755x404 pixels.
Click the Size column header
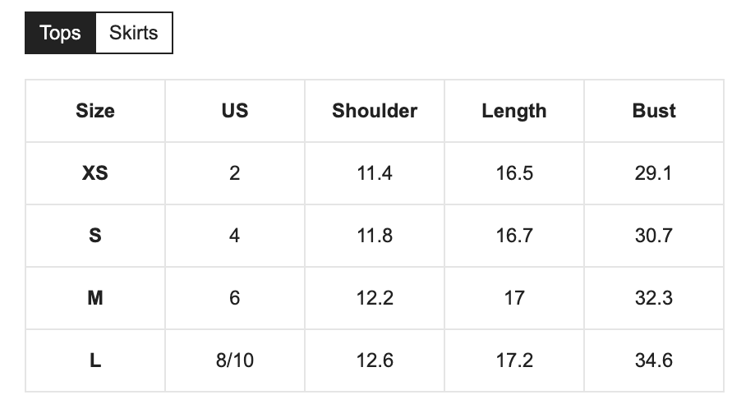coord(95,111)
